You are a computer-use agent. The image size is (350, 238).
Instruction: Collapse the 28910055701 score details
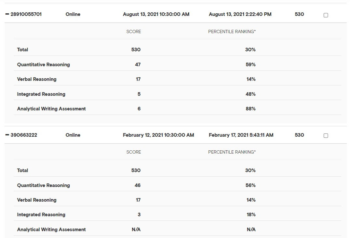pos(7,14)
